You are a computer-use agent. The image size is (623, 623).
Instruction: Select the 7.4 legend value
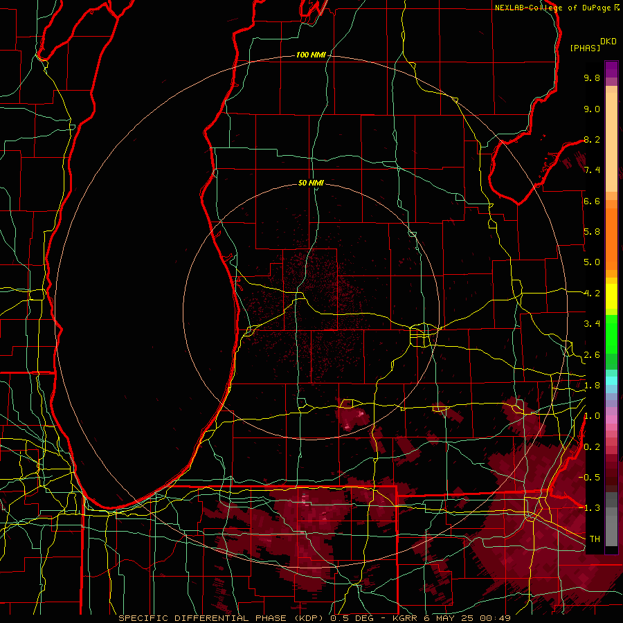tap(592, 170)
